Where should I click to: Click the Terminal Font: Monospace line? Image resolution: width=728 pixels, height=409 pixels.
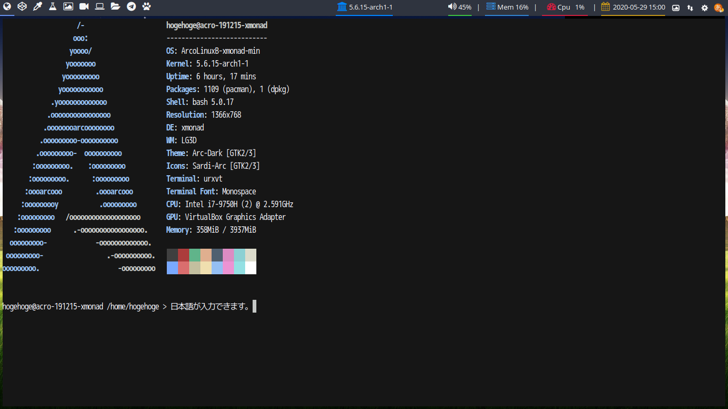point(211,192)
